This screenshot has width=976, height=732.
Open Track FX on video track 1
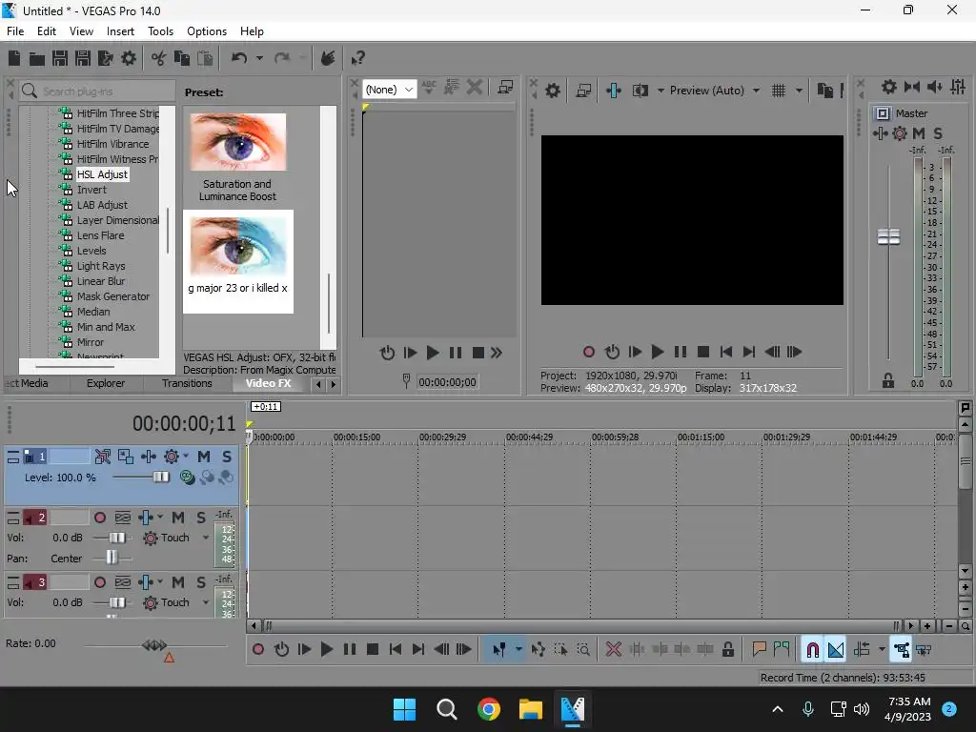148,457
